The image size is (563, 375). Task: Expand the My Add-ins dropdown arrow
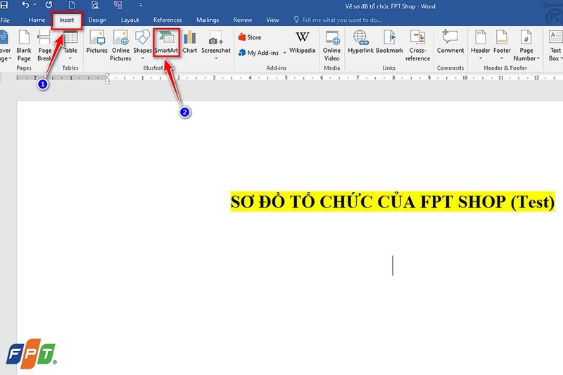[285, 53]
